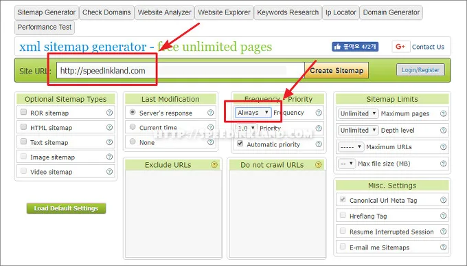Click inside Exclude URLs text area

coord(173,214)
